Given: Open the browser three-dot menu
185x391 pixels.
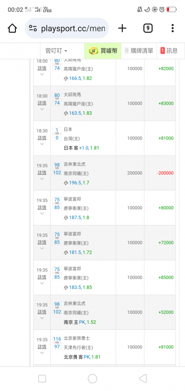Looking at the screenshot, I should click(x=172, y=28).
